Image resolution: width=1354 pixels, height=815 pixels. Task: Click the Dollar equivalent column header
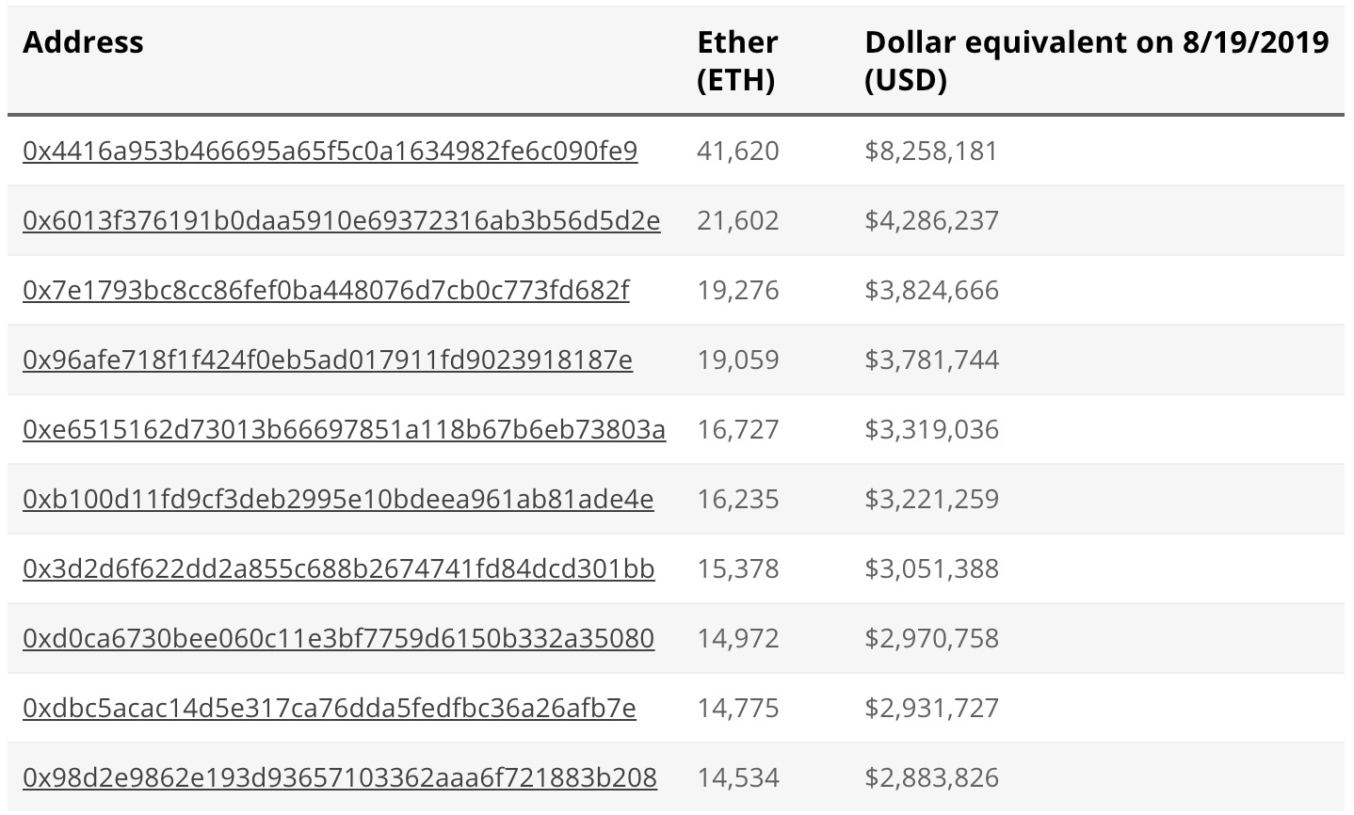coord(1096,61)
